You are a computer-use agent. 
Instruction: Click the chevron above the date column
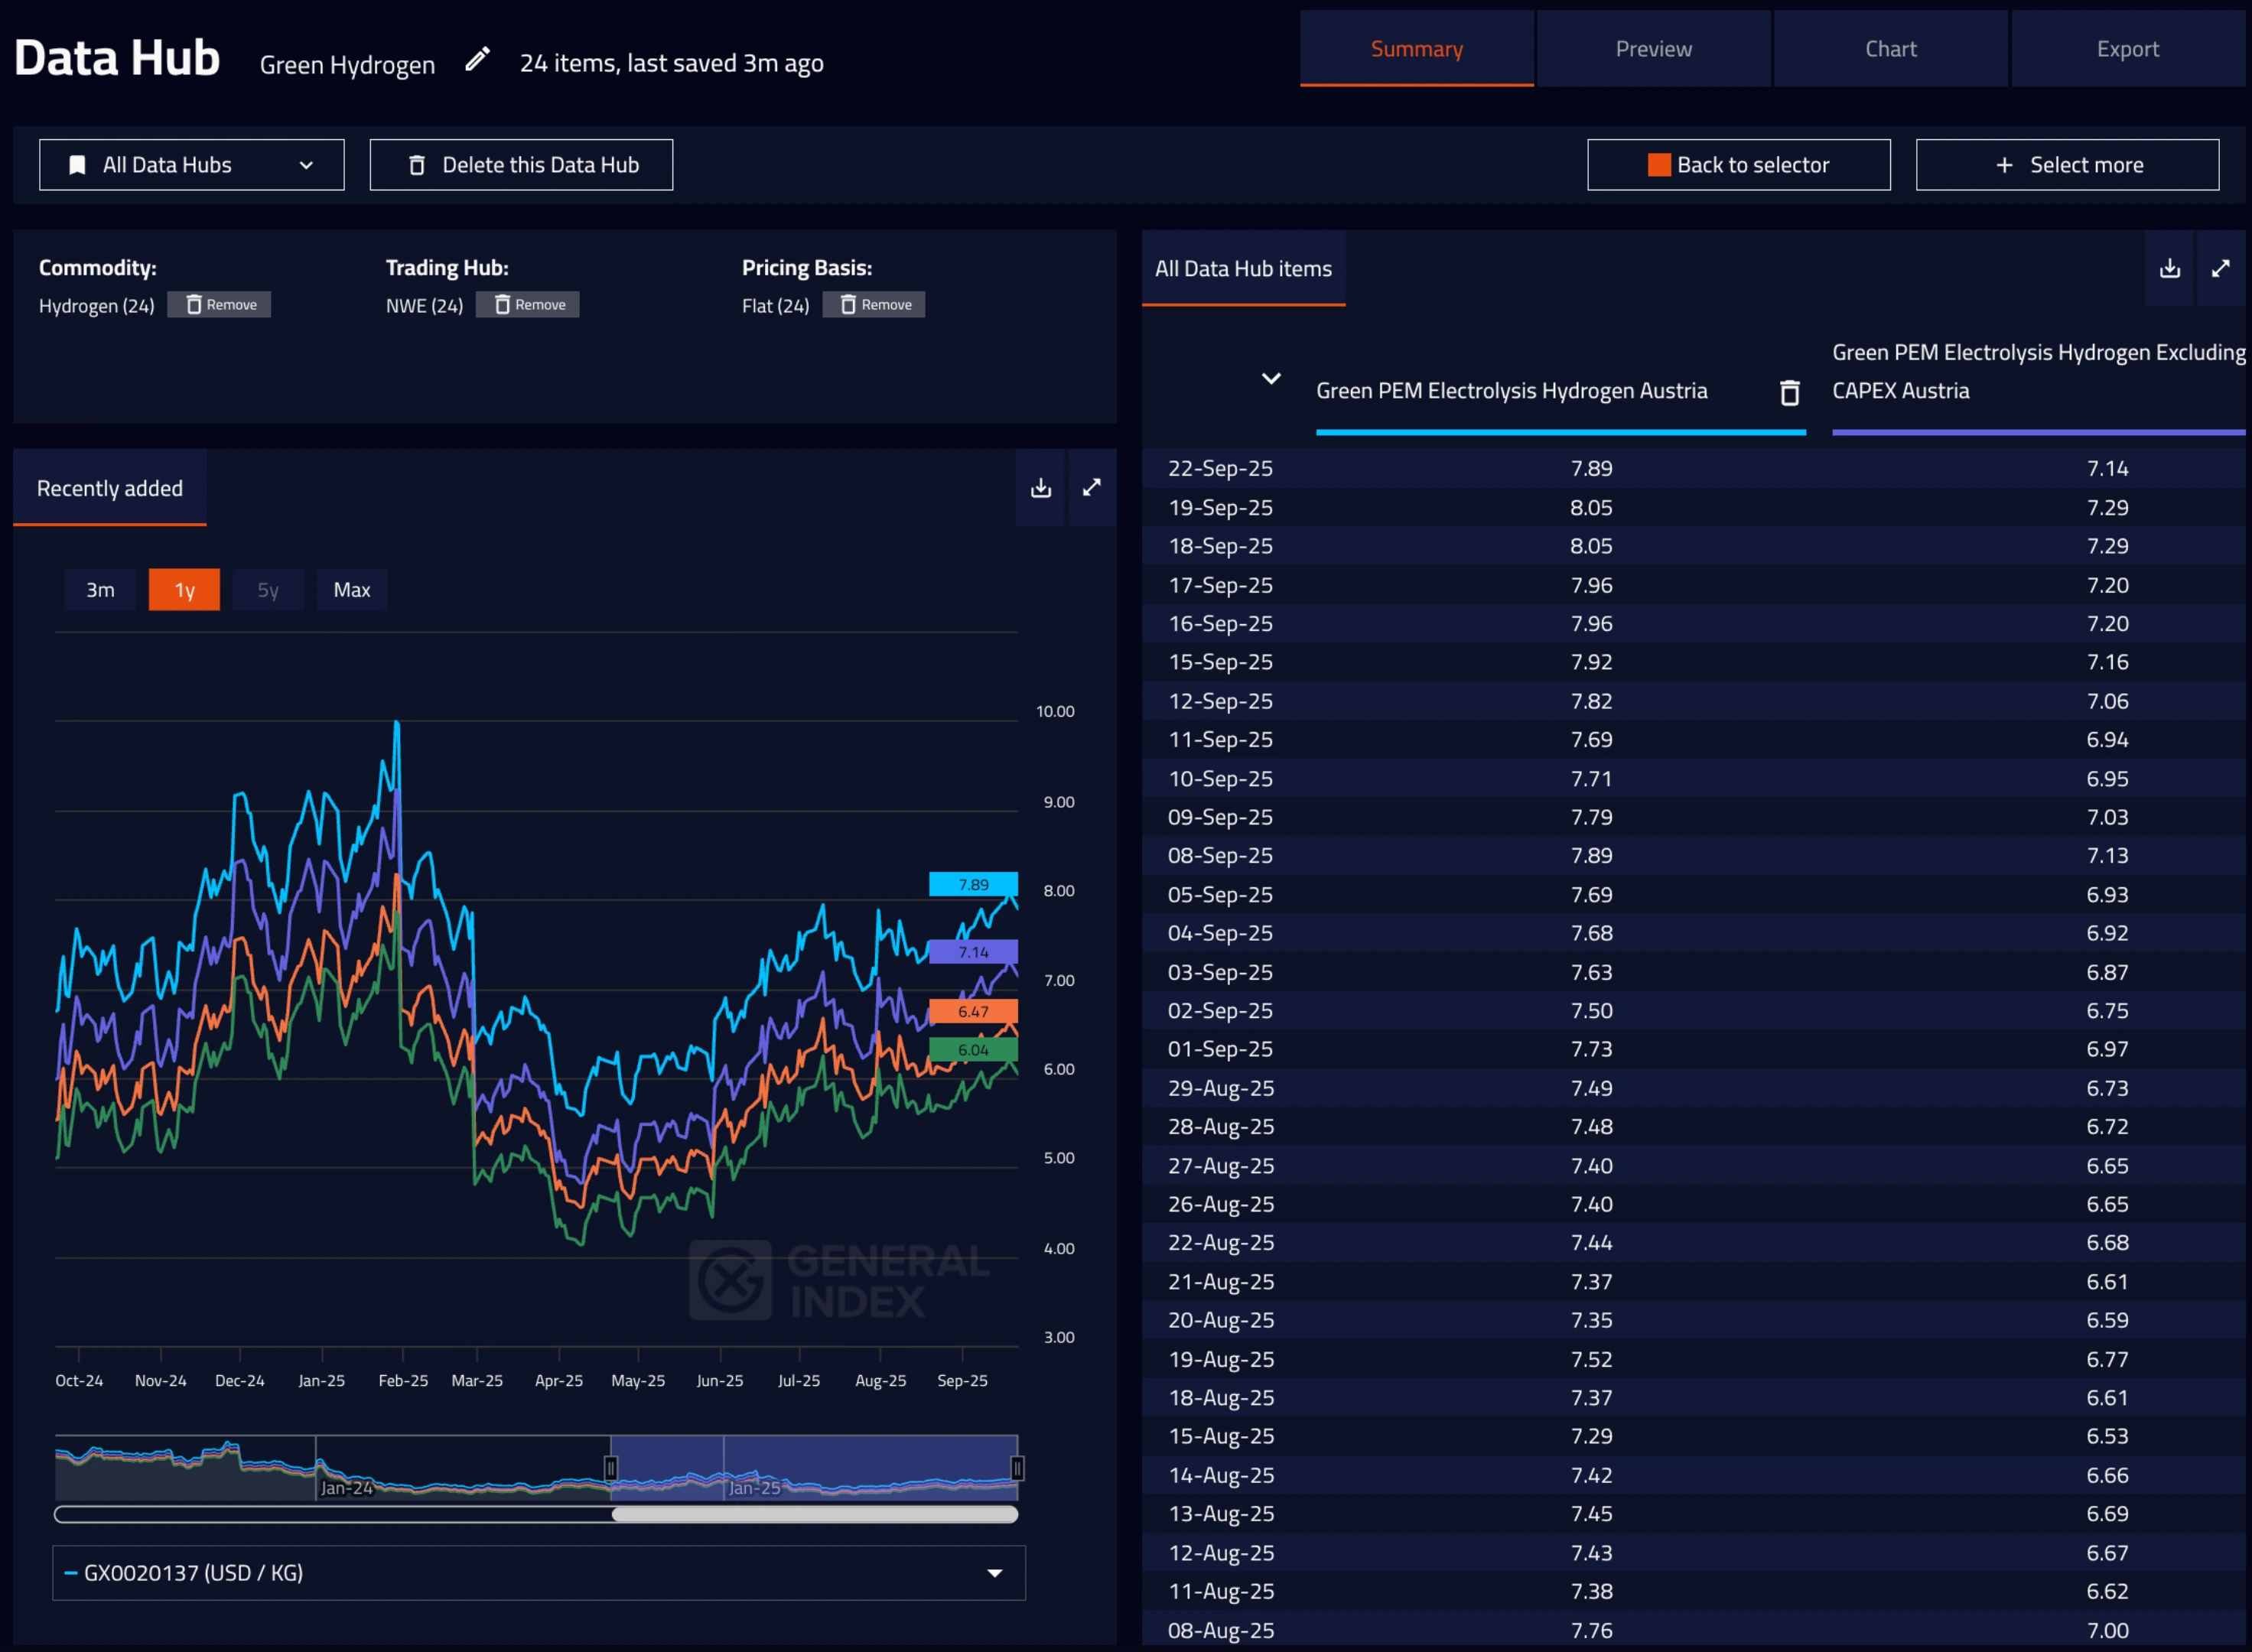pos(1271,379)
